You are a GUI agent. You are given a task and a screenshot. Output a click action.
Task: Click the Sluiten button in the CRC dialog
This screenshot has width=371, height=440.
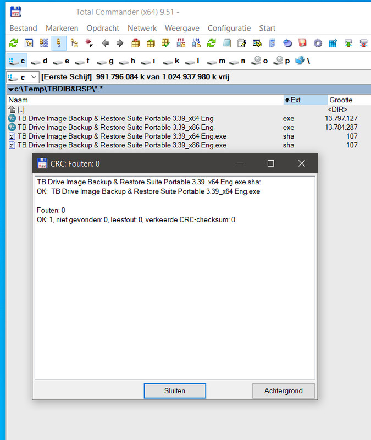click(x=175, y=391)
